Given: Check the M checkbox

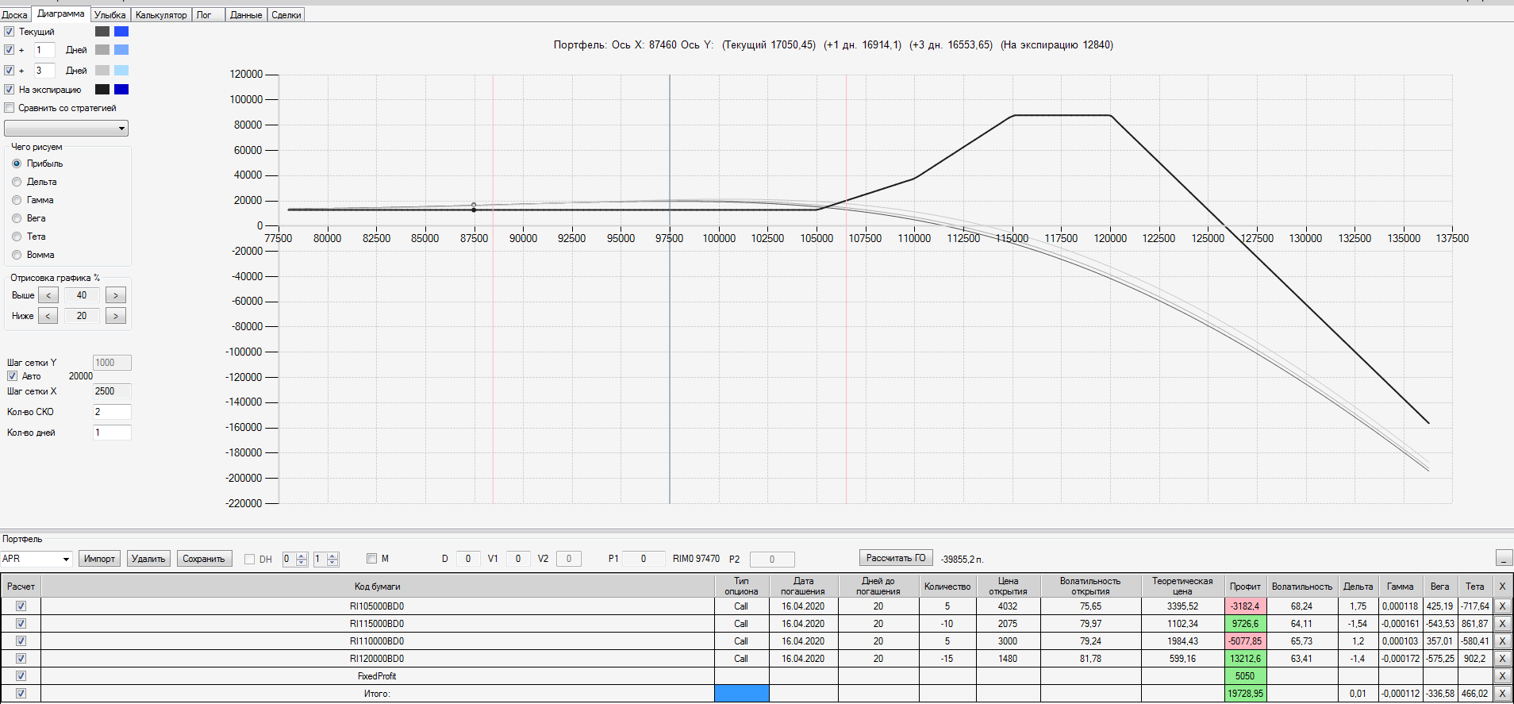Looking at the screenshot, I should [371, 559].
